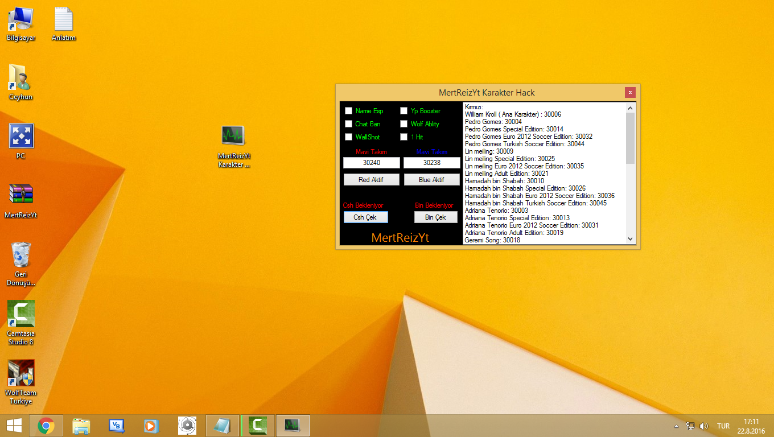Open the taskbar clock showing 17:11
The height and width of the screenshot is (437, 774).
(751, 426)
